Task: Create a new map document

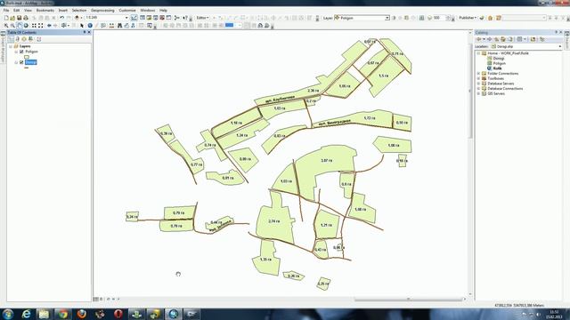Action: coord(6,18)
